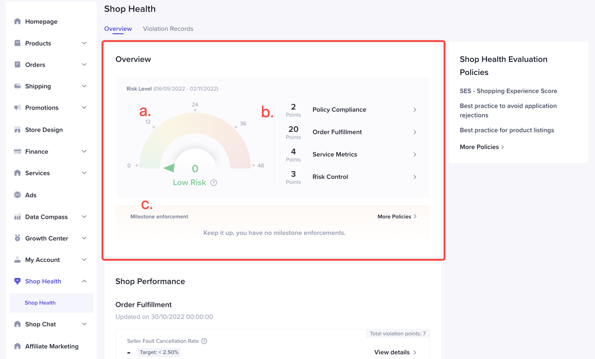Screen dimensions: 595x359
Task: Click the Affiliate Marketing icon
Action: tap(18, 346)
